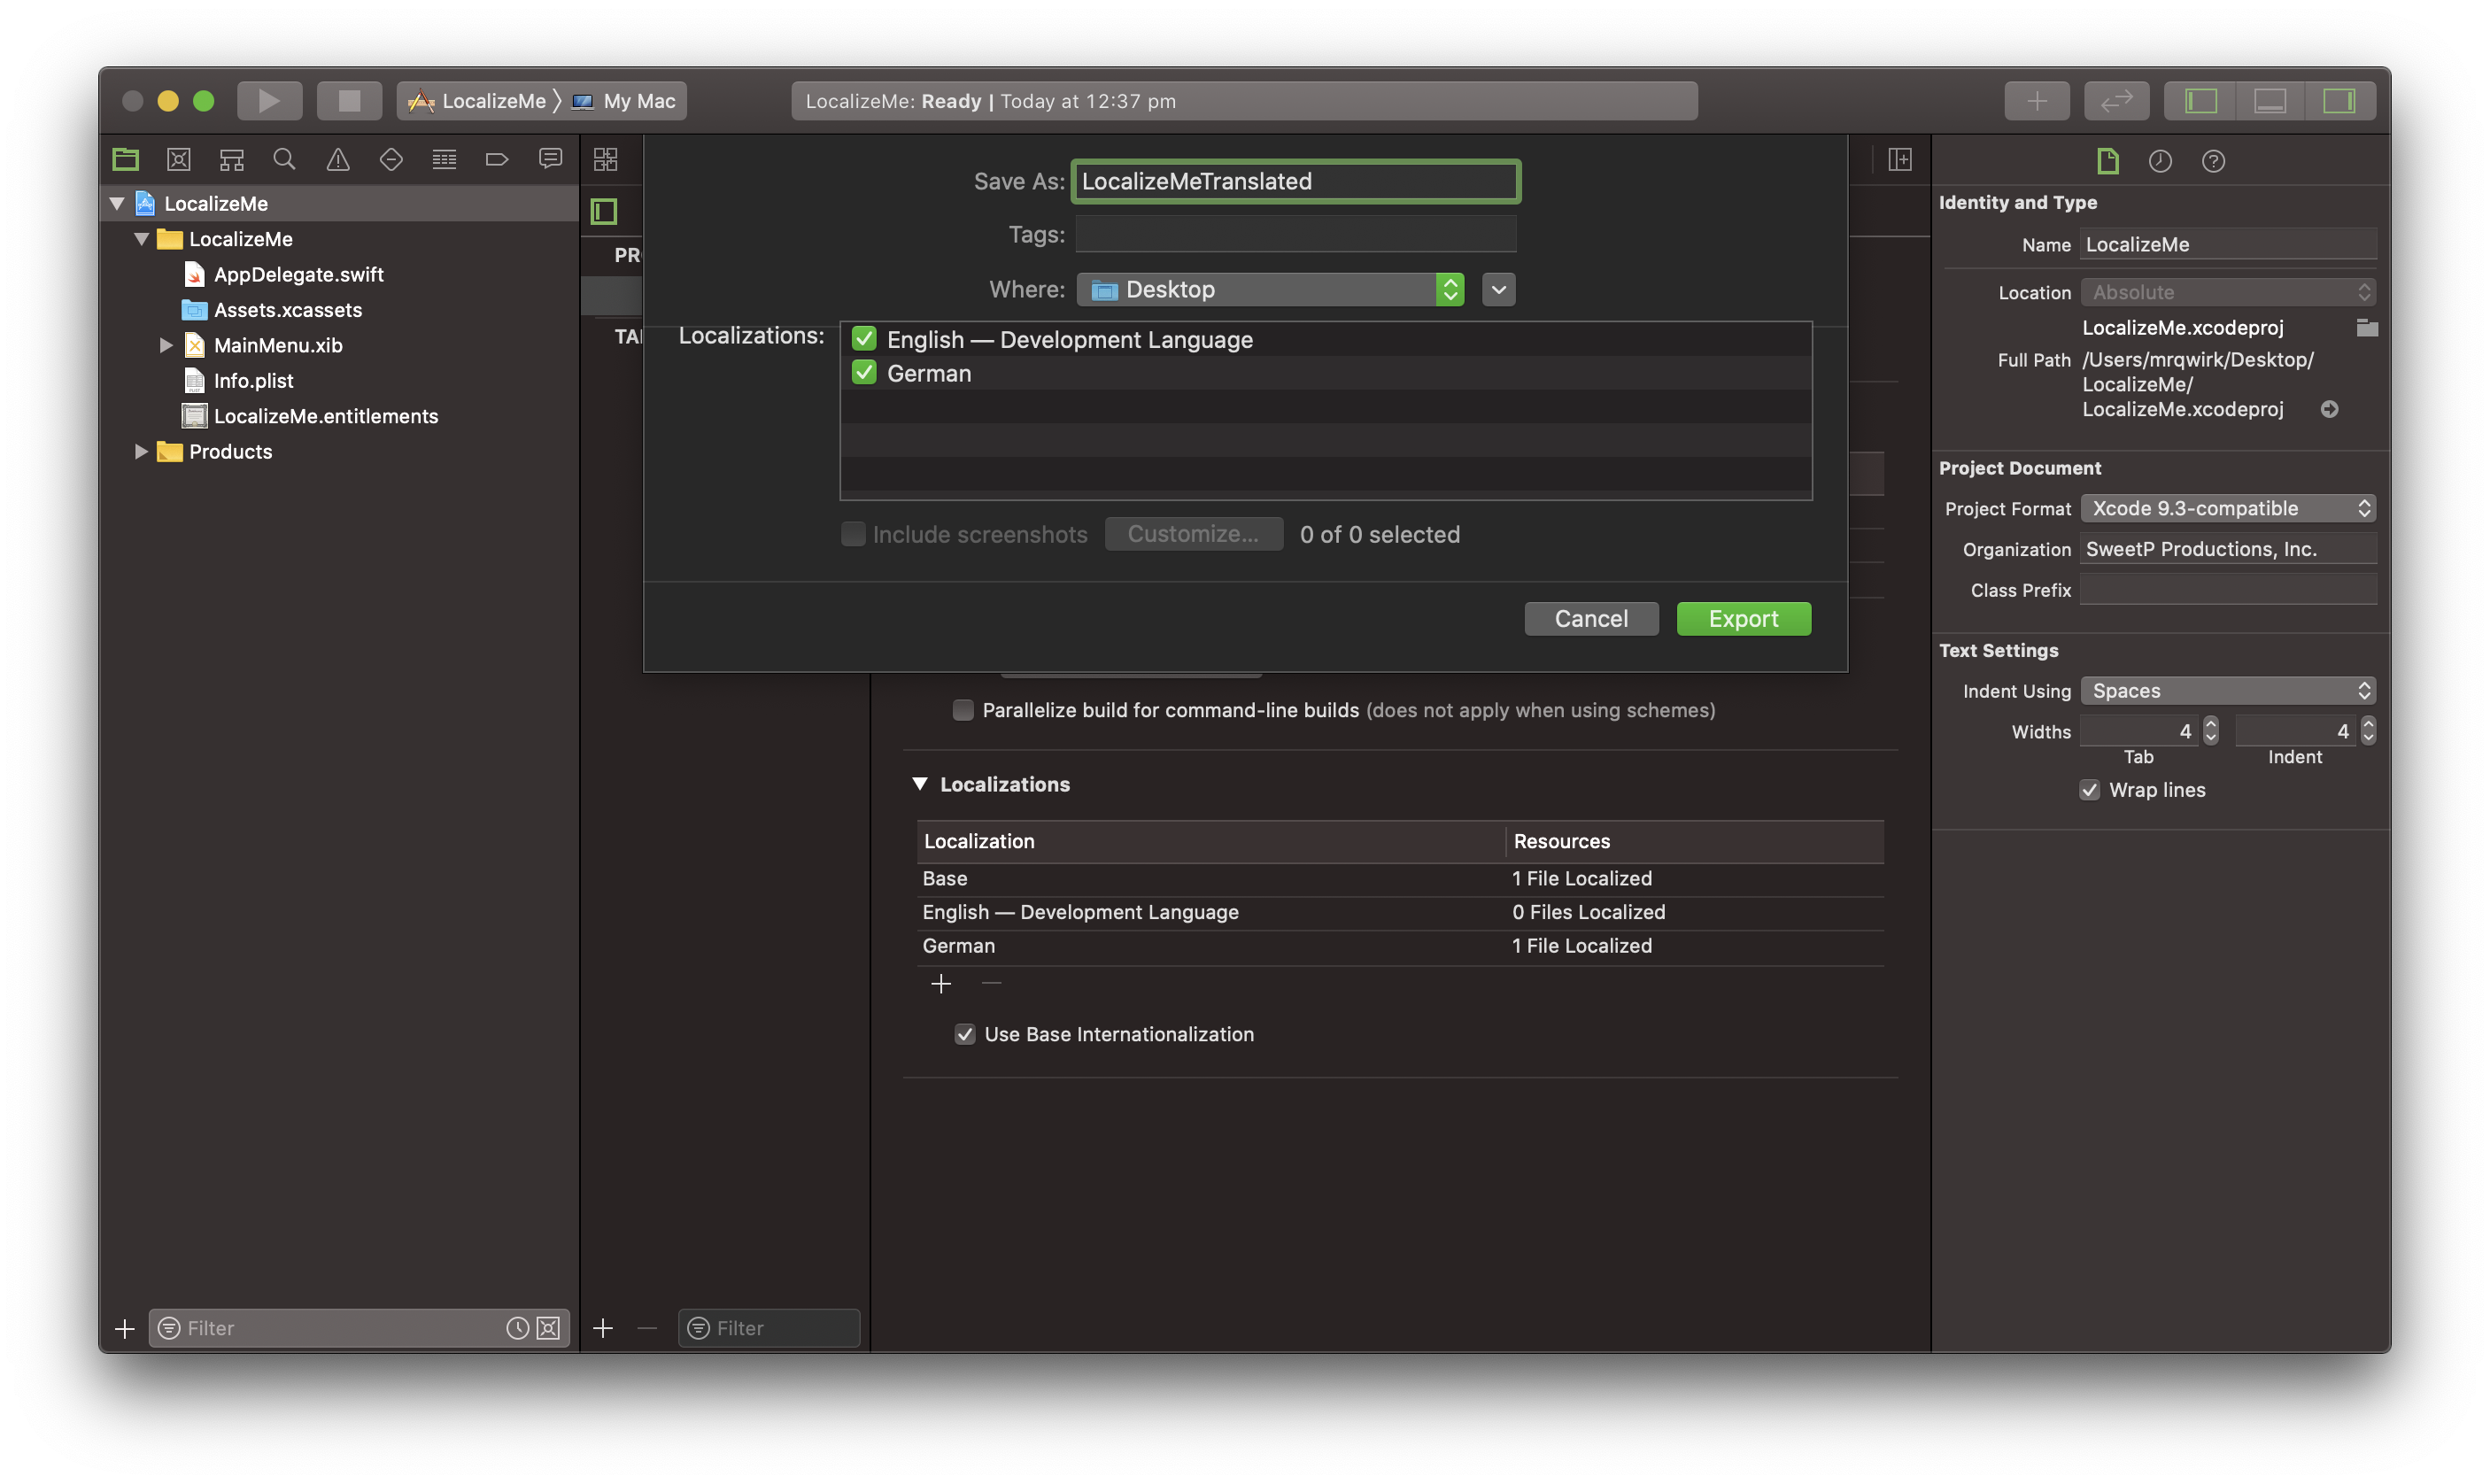Show the Debug area panel toggle
Screen dimensions: 2490x1484
point(2270,101)
